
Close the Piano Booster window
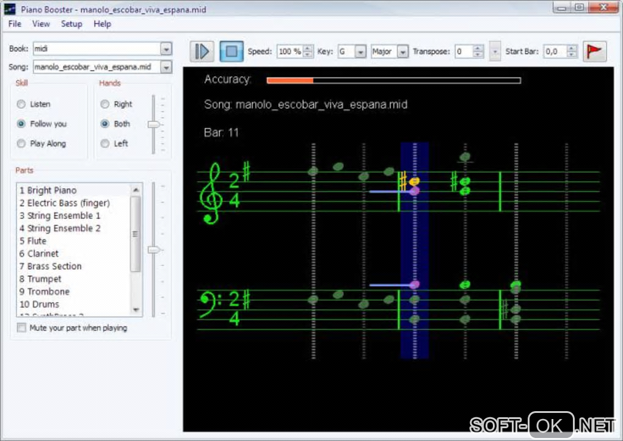603,8
